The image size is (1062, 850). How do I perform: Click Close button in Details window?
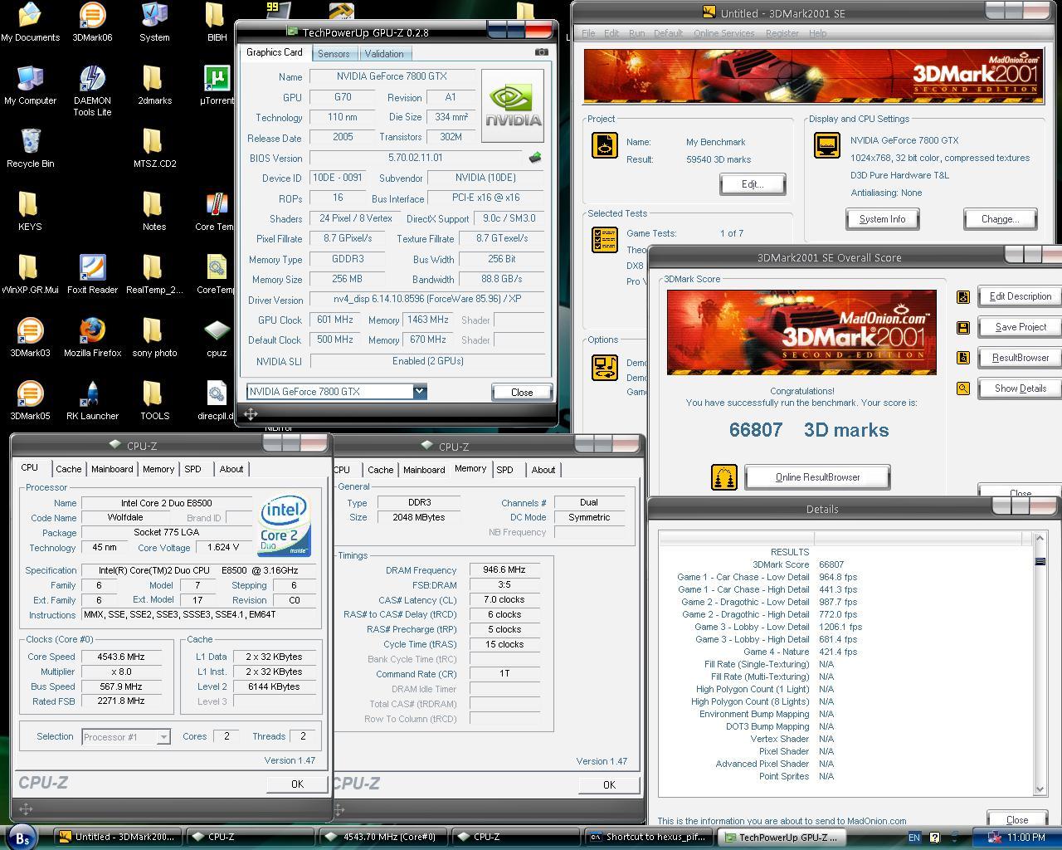[x=1017, y=819]
